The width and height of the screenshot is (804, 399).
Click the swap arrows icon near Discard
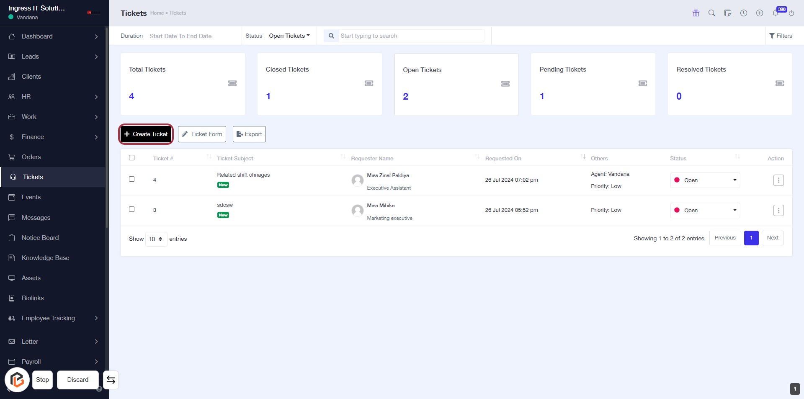111,380
